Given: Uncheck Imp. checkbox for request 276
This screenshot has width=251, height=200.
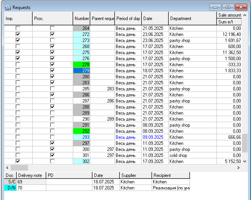Looking at the screenshot, I should pos(18,59).
